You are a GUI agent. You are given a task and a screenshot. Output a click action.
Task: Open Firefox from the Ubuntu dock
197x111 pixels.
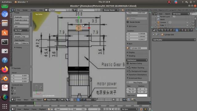5,69
